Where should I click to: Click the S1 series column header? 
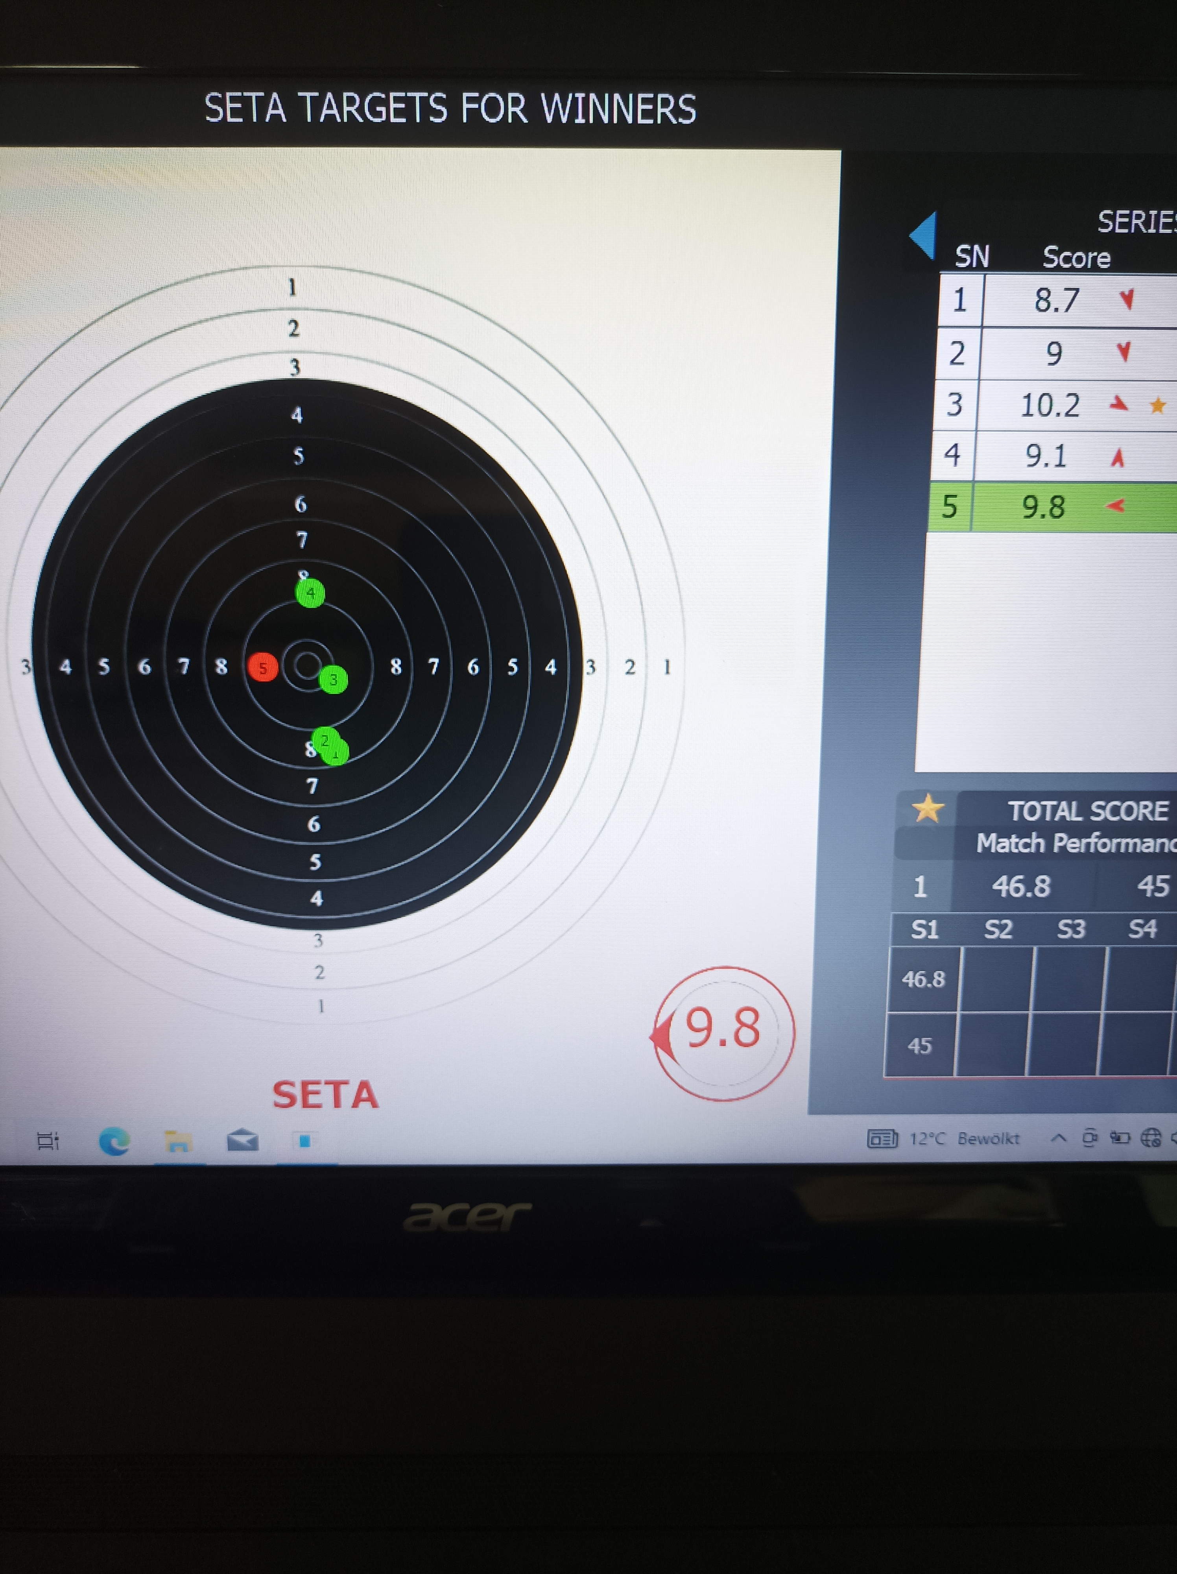coord(924,929)
